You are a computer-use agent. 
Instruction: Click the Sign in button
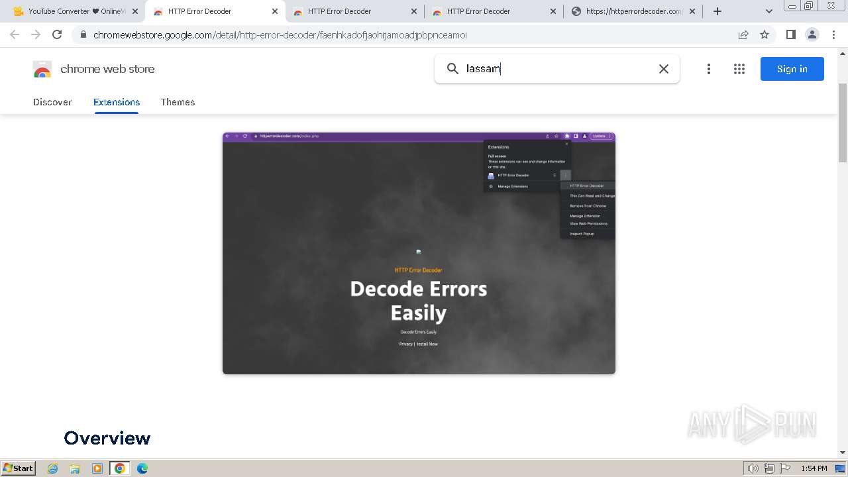pyautogui.click(x=792, y=69)
